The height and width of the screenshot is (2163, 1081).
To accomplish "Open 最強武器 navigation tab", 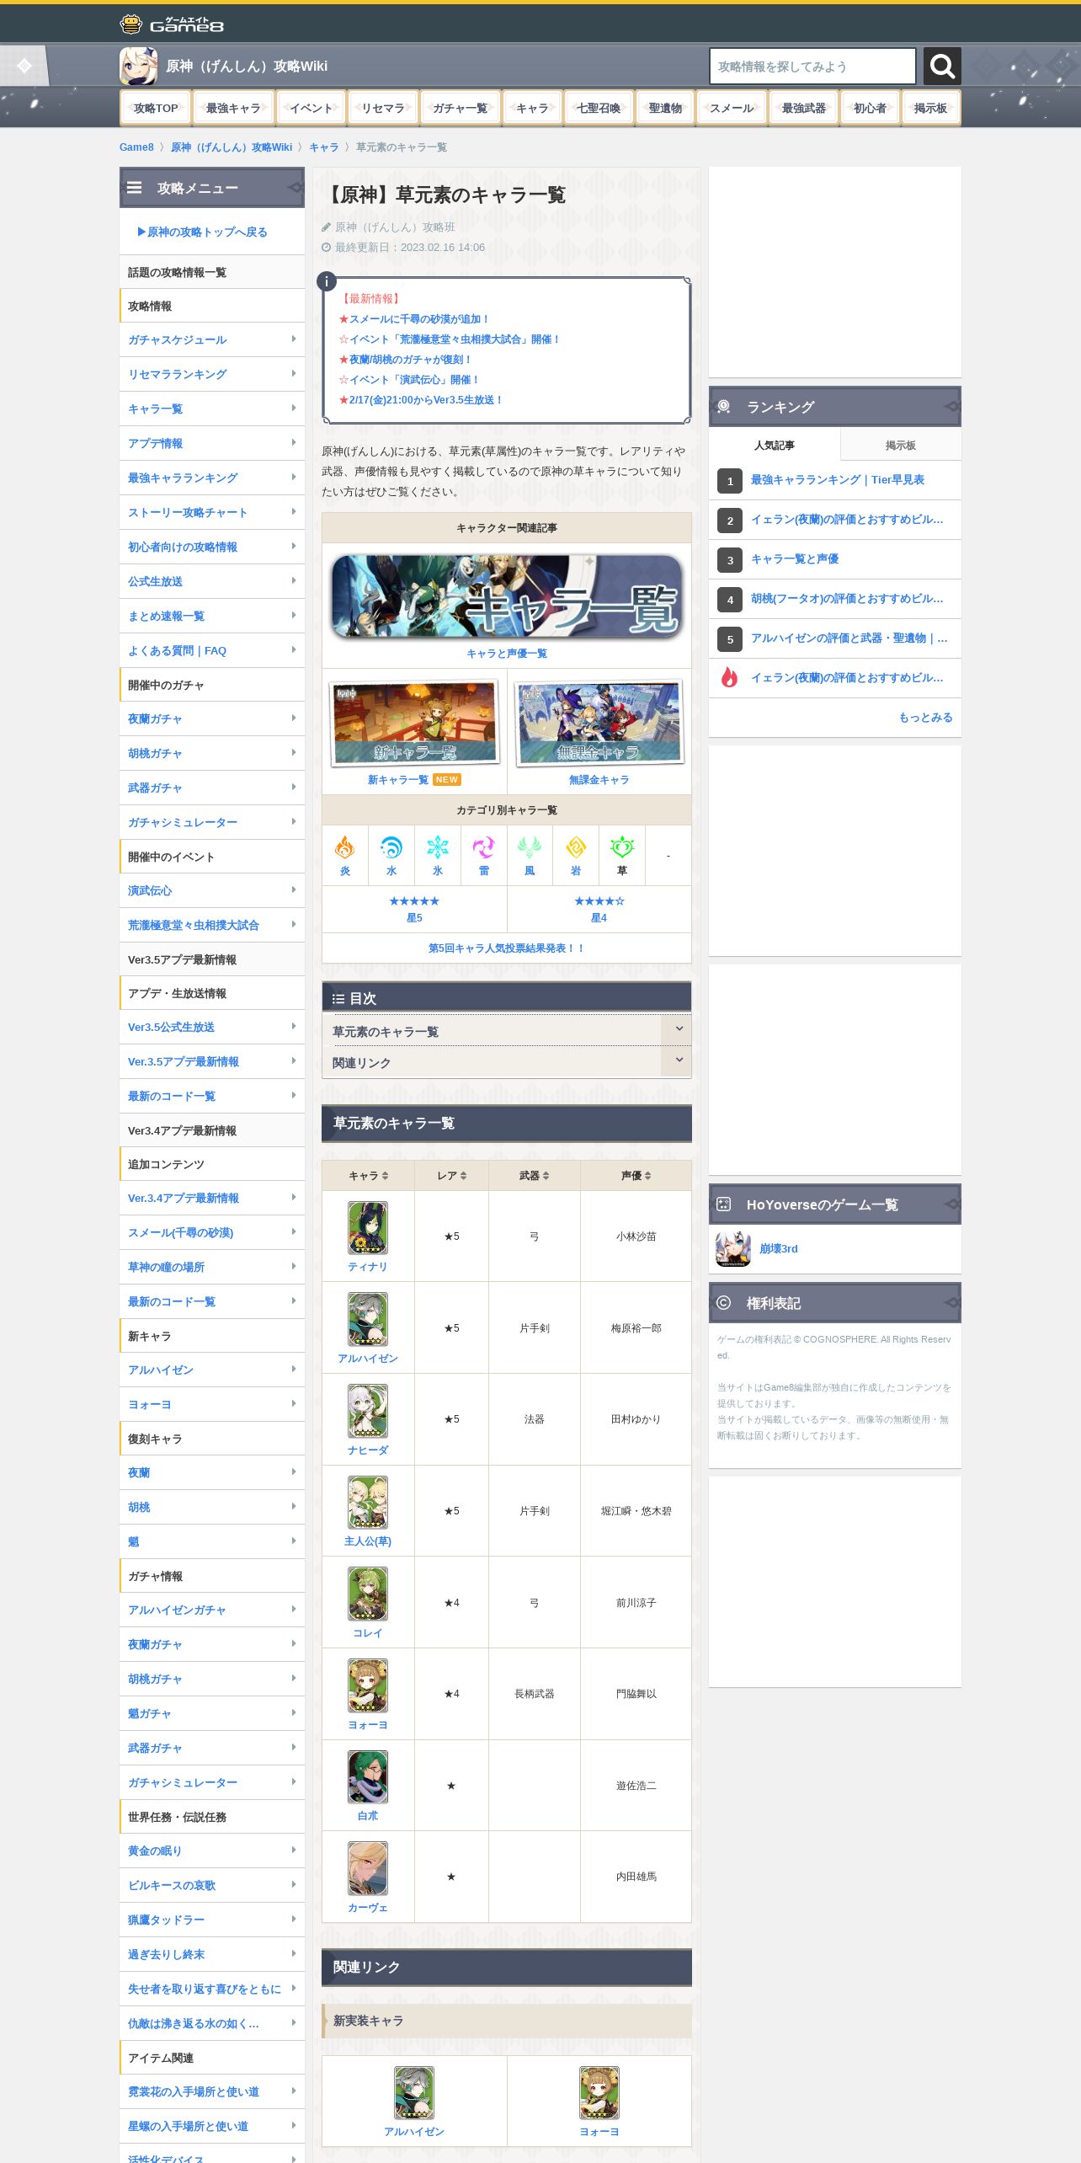I will point(804,108).
